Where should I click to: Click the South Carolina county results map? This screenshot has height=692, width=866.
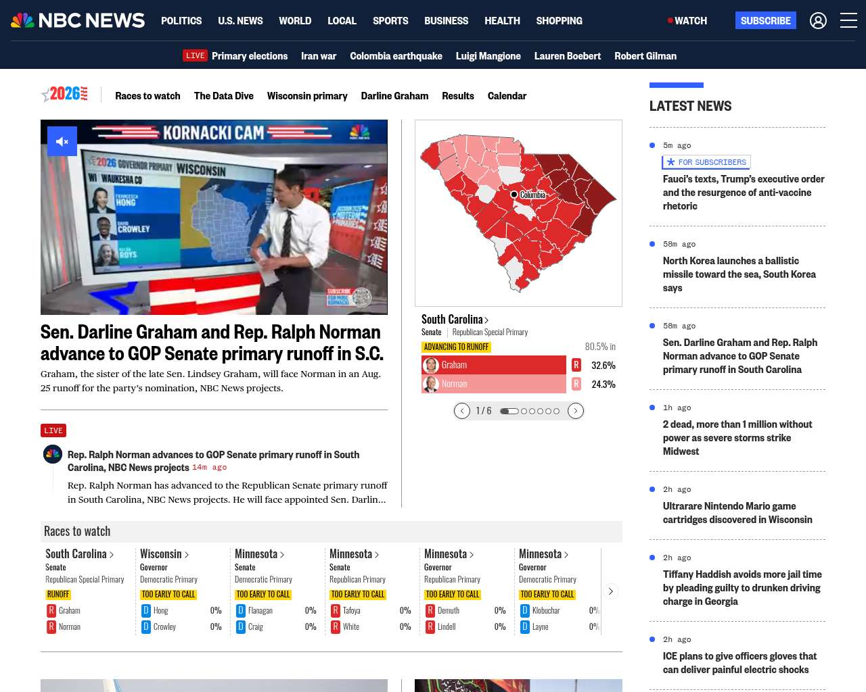(518, 213)
